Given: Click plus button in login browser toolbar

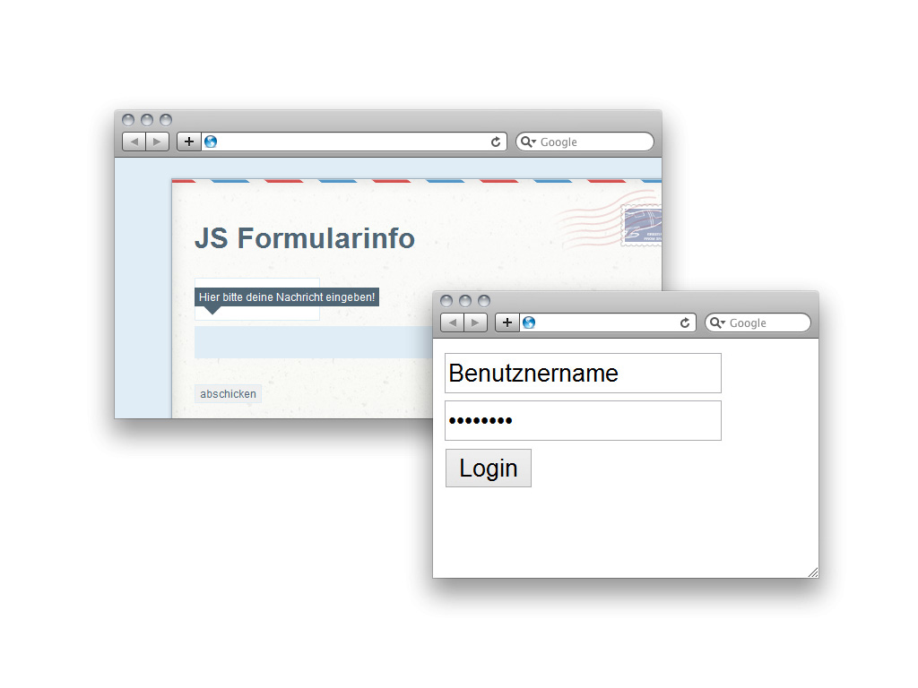Looking at the screenshot, I should (507, 322).
